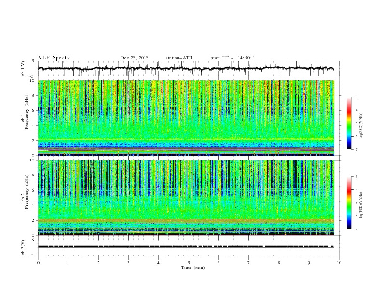The image size is (382, 295).
Task: Click the ch.2 frequency axis "6" tick label
Action: point(34,190)
